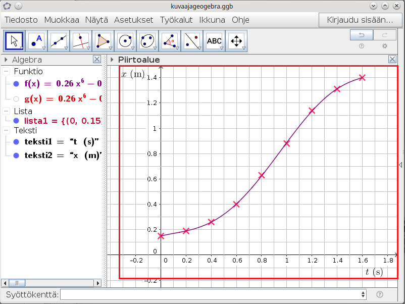405x304 pixels.
Task: Select the Circle with Center tool
Action: (x=126, y=41)
